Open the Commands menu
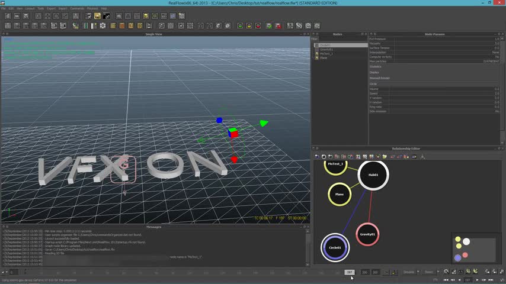This screenshot has width=506, height=284. 77,8
